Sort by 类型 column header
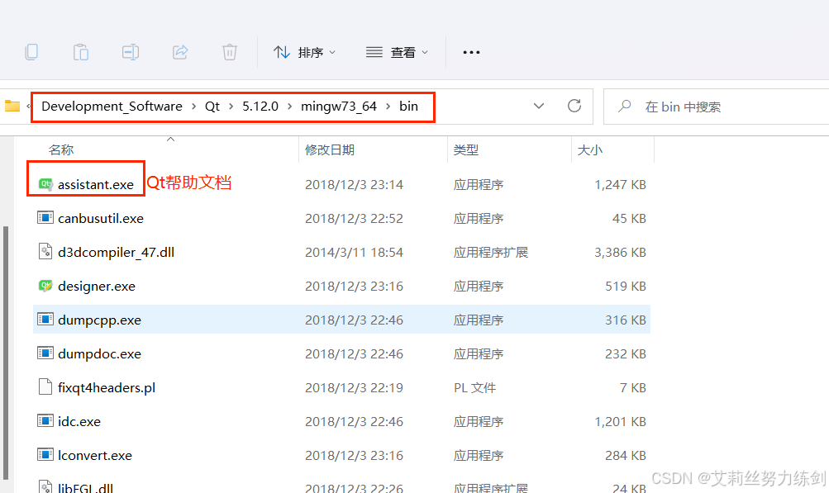The width and height of the screenshot is (829, 493). 466,150
